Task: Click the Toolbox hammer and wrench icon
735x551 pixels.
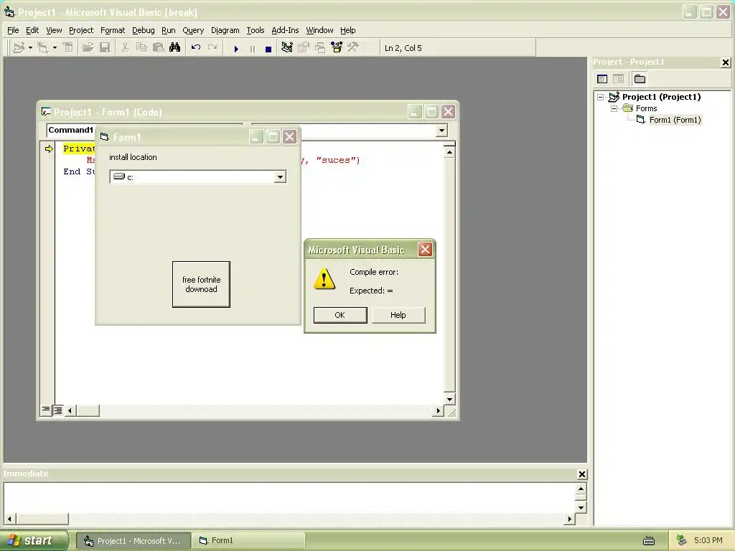Action: [352, 47]
